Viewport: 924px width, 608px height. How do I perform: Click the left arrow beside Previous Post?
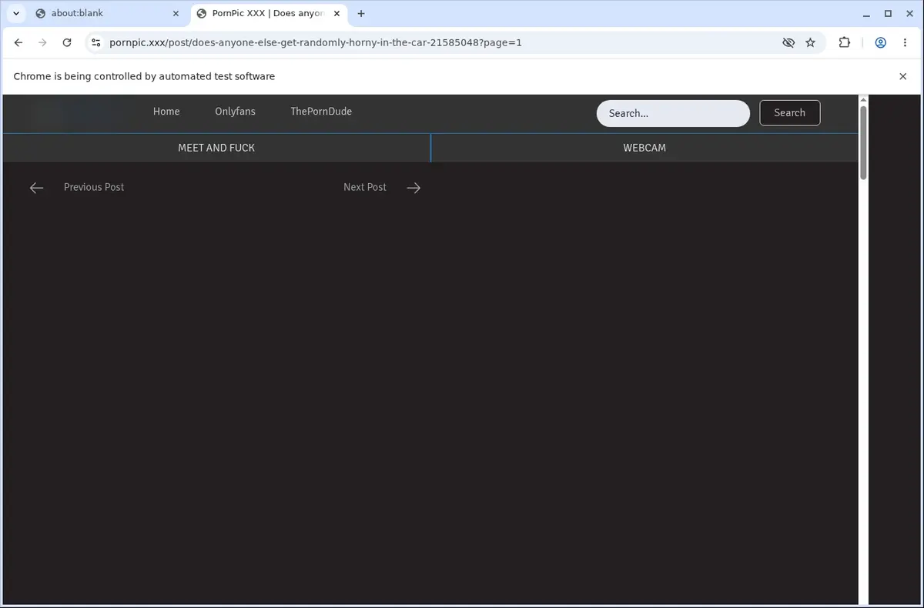[x=36, y=188]
